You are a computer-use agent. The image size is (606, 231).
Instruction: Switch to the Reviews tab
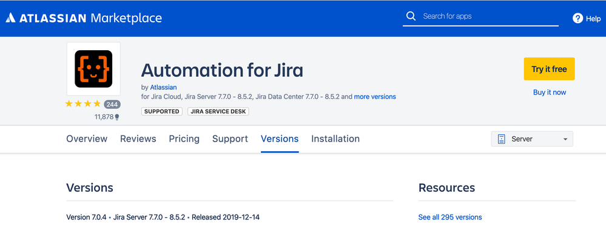[x=138, y=138]
